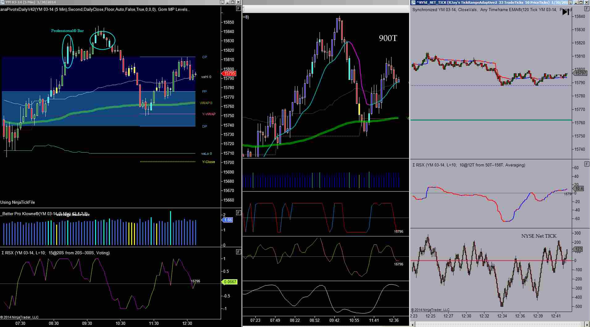The width and height of the screenshot is (590, 327).
Task: Click the scrollbar left arrow in the TICK window
Action: pyautogui.click(x=413, y=324)
